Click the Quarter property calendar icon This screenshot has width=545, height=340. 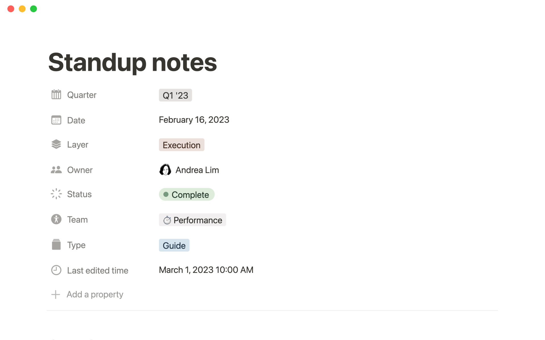56,95
